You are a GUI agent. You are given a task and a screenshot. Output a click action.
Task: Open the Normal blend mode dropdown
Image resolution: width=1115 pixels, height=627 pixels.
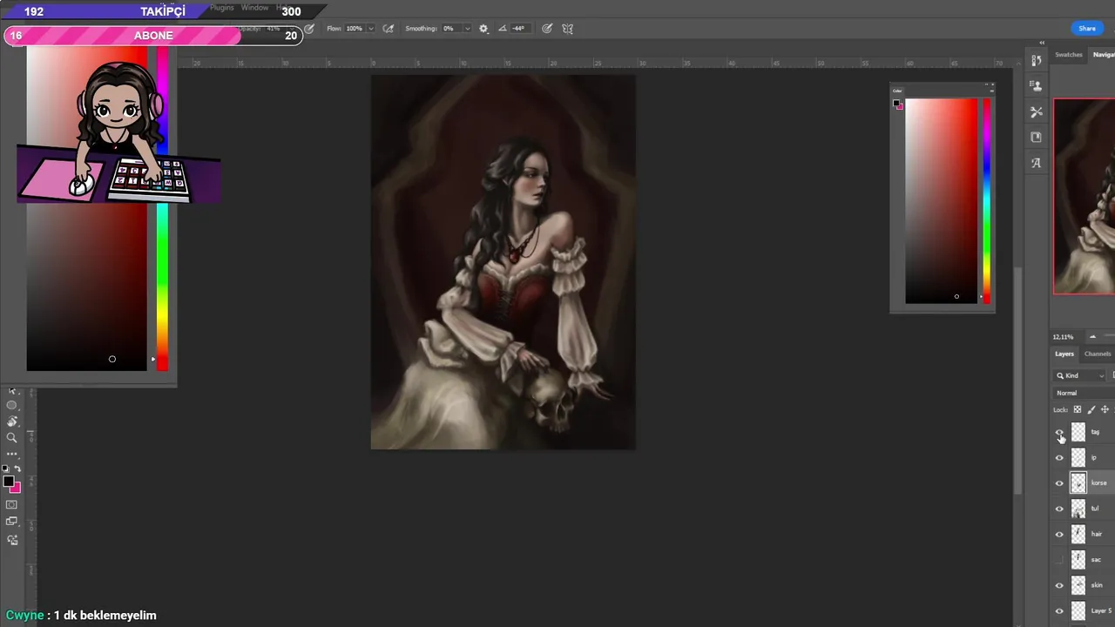pos(1085,393)
